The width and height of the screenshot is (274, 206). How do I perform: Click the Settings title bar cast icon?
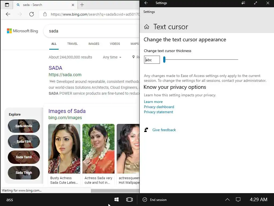[243, 3]
